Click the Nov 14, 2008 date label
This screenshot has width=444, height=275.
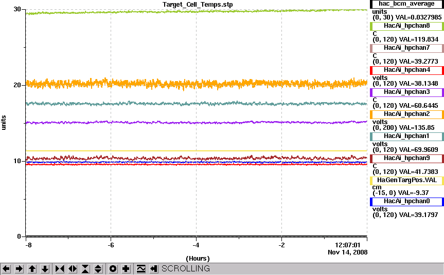pos(348,252)
